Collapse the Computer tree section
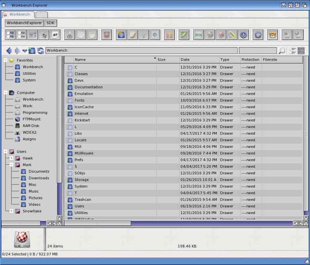 pos(6,92)
